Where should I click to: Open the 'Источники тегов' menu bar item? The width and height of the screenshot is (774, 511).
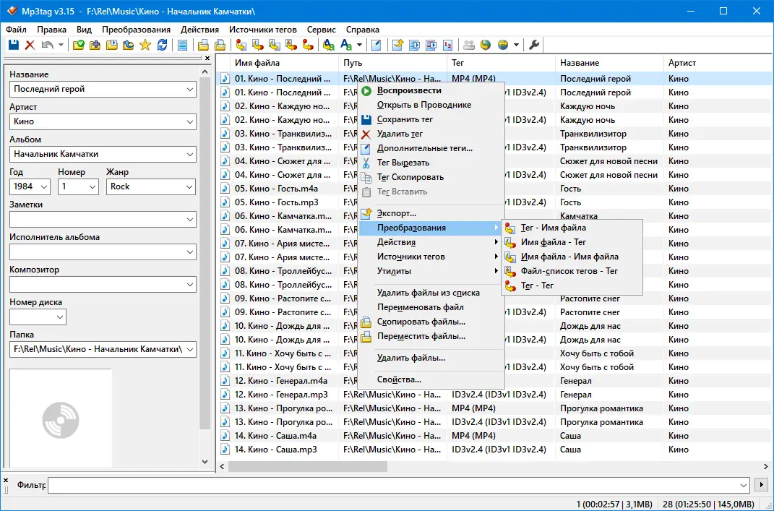[262, 30]
